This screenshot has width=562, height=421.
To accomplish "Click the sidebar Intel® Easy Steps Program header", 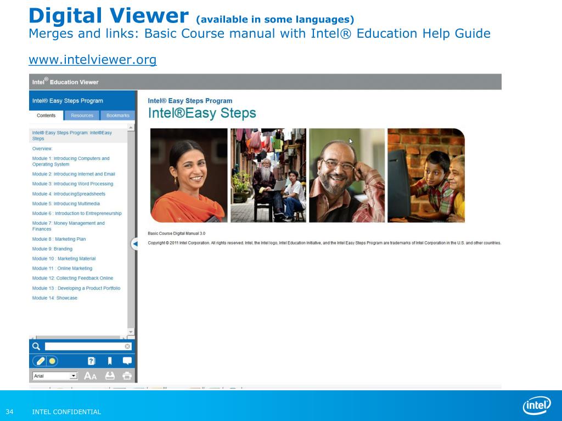I will point(68,101).
